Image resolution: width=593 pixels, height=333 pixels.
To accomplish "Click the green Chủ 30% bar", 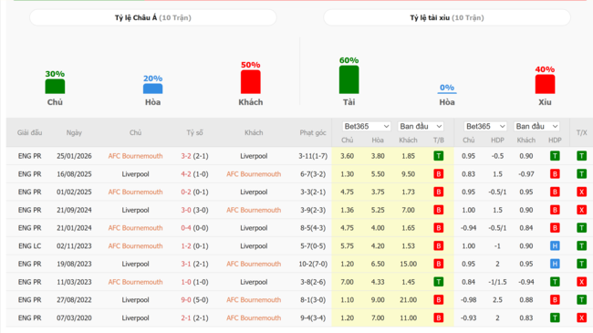I will coord(55,87).
